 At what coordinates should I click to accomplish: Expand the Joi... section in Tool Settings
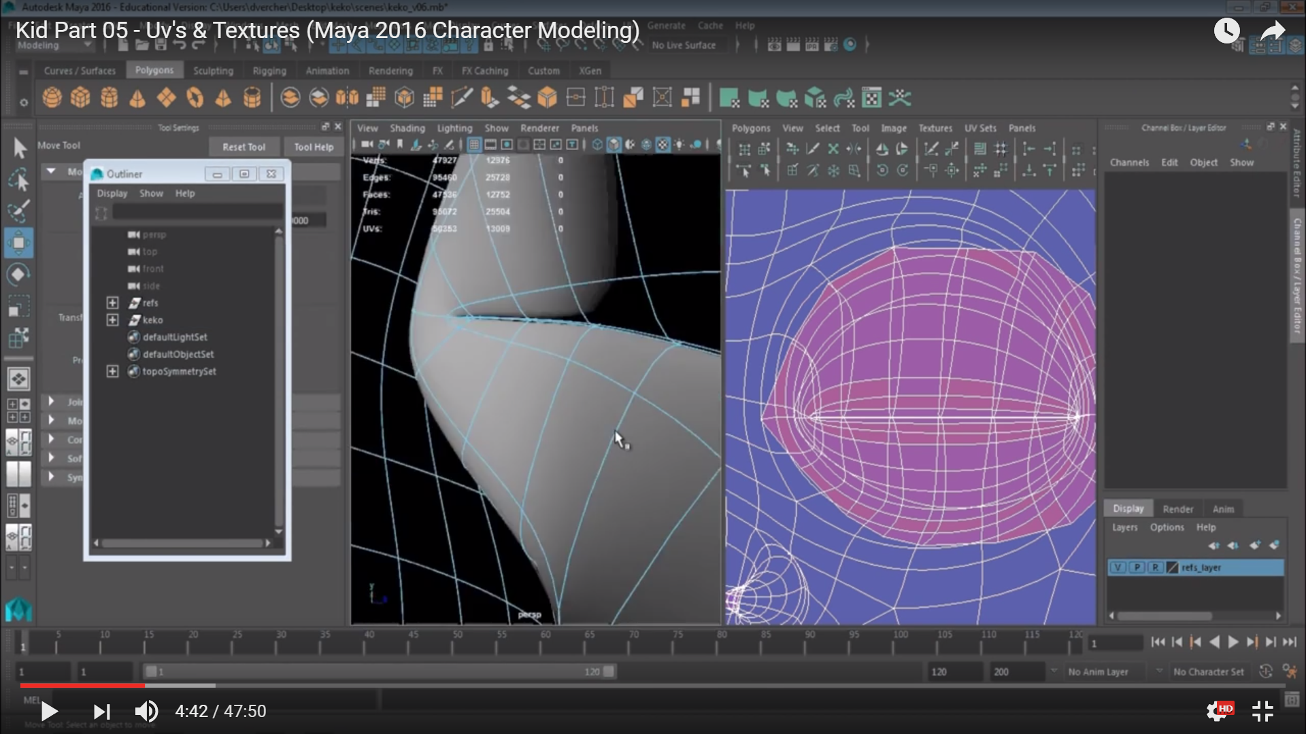[x=51, y=402]
